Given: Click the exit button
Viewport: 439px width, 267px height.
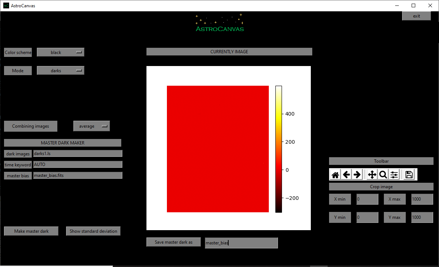Looking at the screenshot, I should (x=416, y=16).
